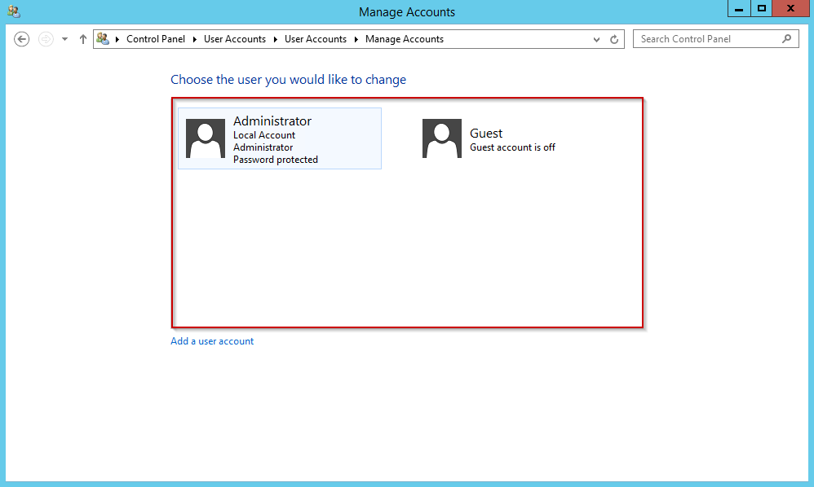The height and width of the screenshot is (487, 814).
Task: Click the up one level arrow
Action: 82,38
